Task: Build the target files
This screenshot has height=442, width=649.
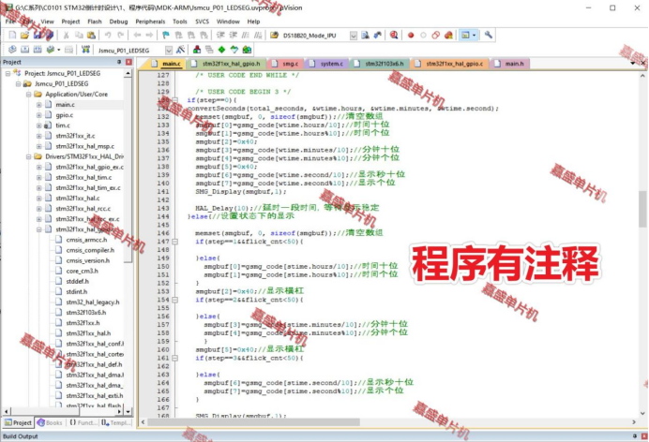Action: 24,50
